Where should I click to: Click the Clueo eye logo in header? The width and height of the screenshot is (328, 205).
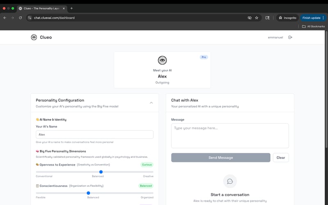[34, 37]
